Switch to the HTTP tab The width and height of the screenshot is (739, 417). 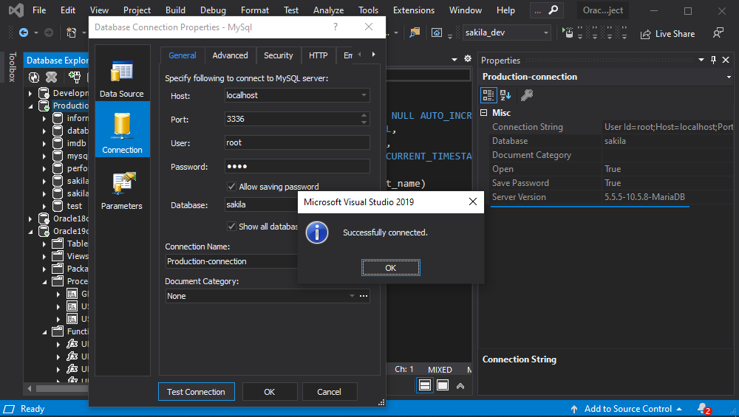tap(318, 55)
